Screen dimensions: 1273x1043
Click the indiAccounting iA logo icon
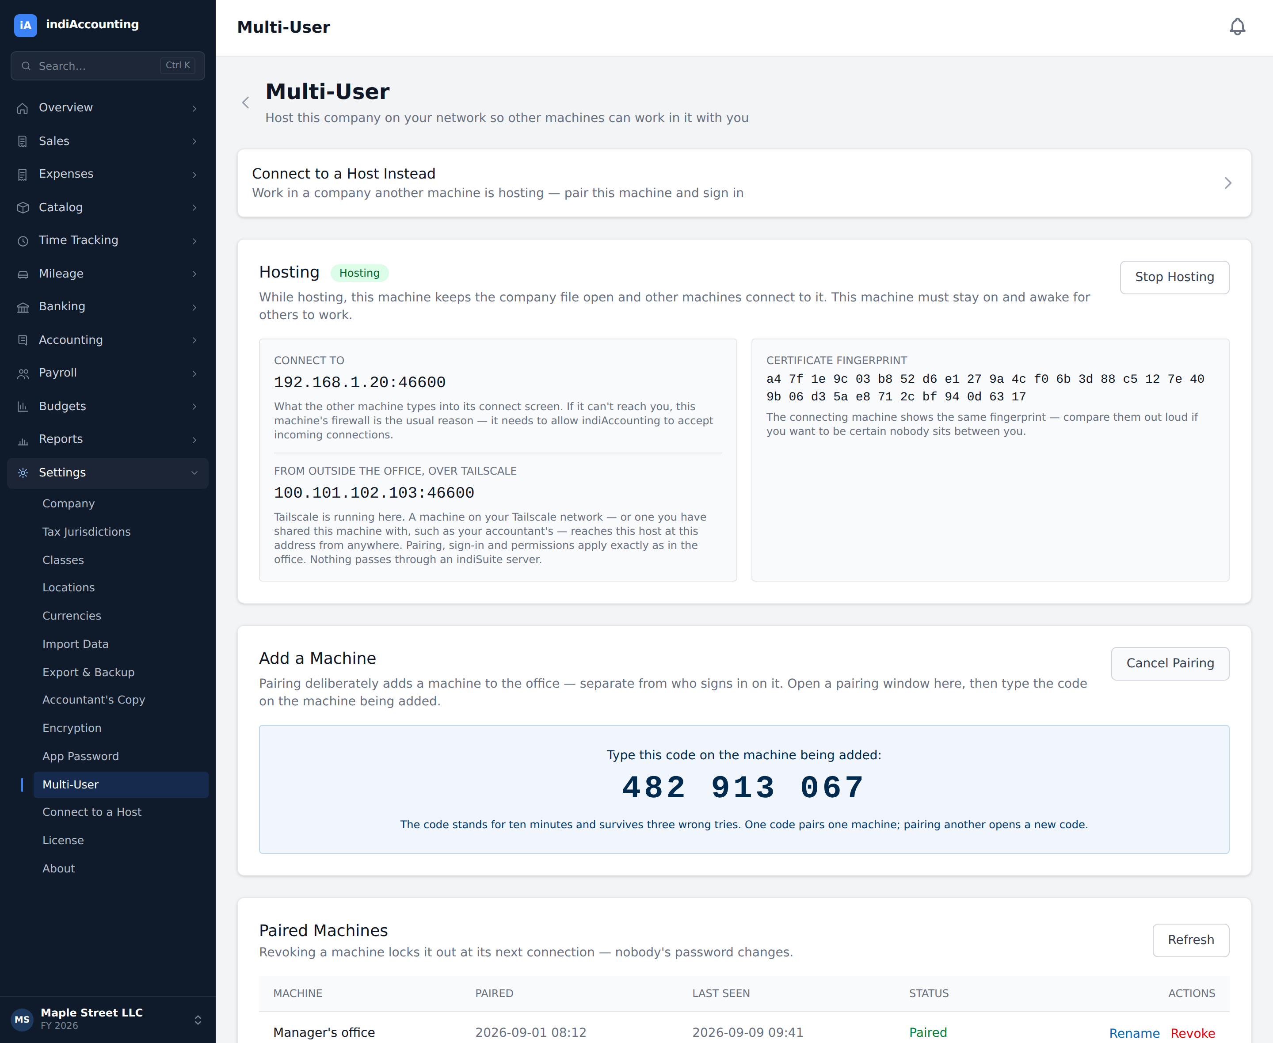pos(25,25)
